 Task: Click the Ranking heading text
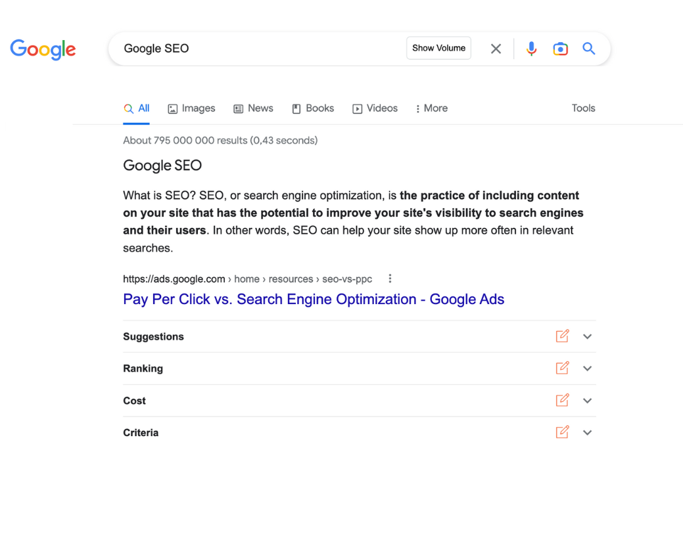click(x=143, y=368)
